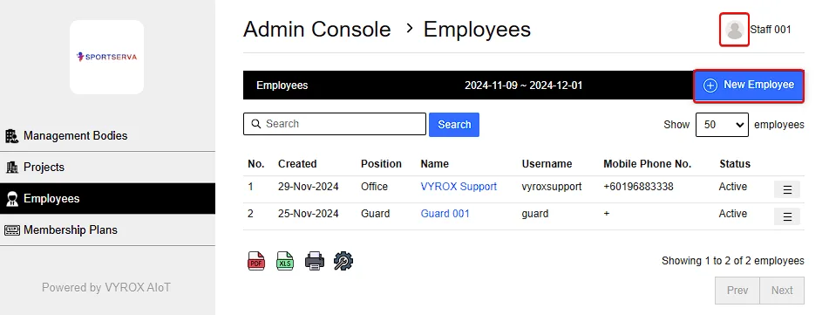The width and height of the screenshot is (829, 315).
Task: Click Active status for Guard 001 row
Action: tap(733, 214)
